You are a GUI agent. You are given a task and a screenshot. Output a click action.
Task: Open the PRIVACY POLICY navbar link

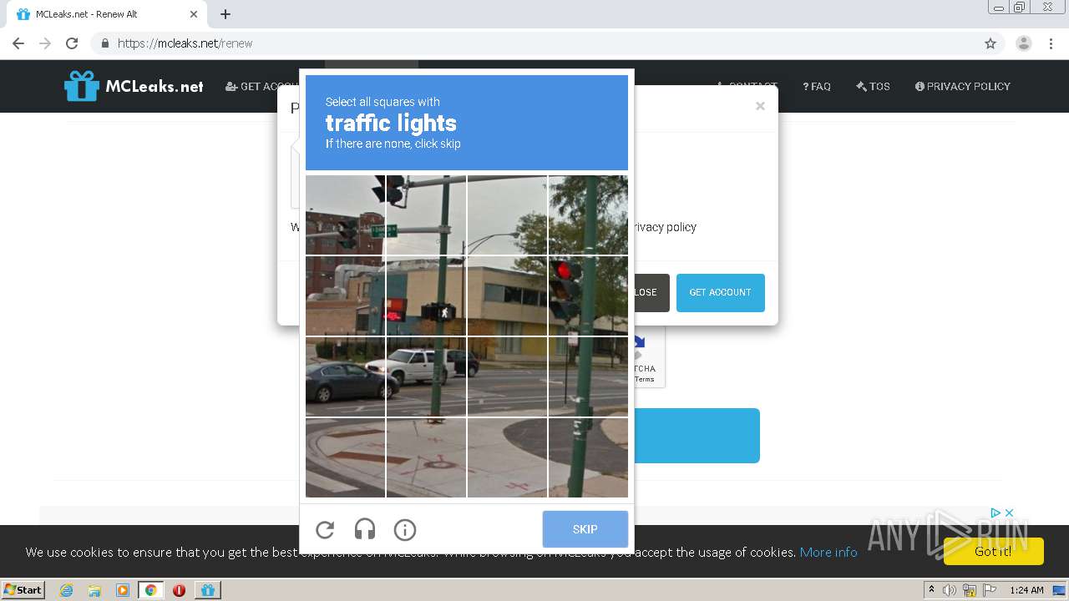pyautogui.click(x=962, y=86)
